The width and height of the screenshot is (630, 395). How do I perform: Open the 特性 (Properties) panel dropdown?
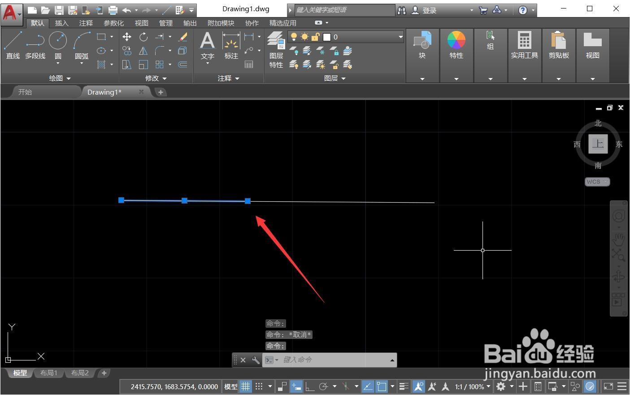[x=456, y=79]
